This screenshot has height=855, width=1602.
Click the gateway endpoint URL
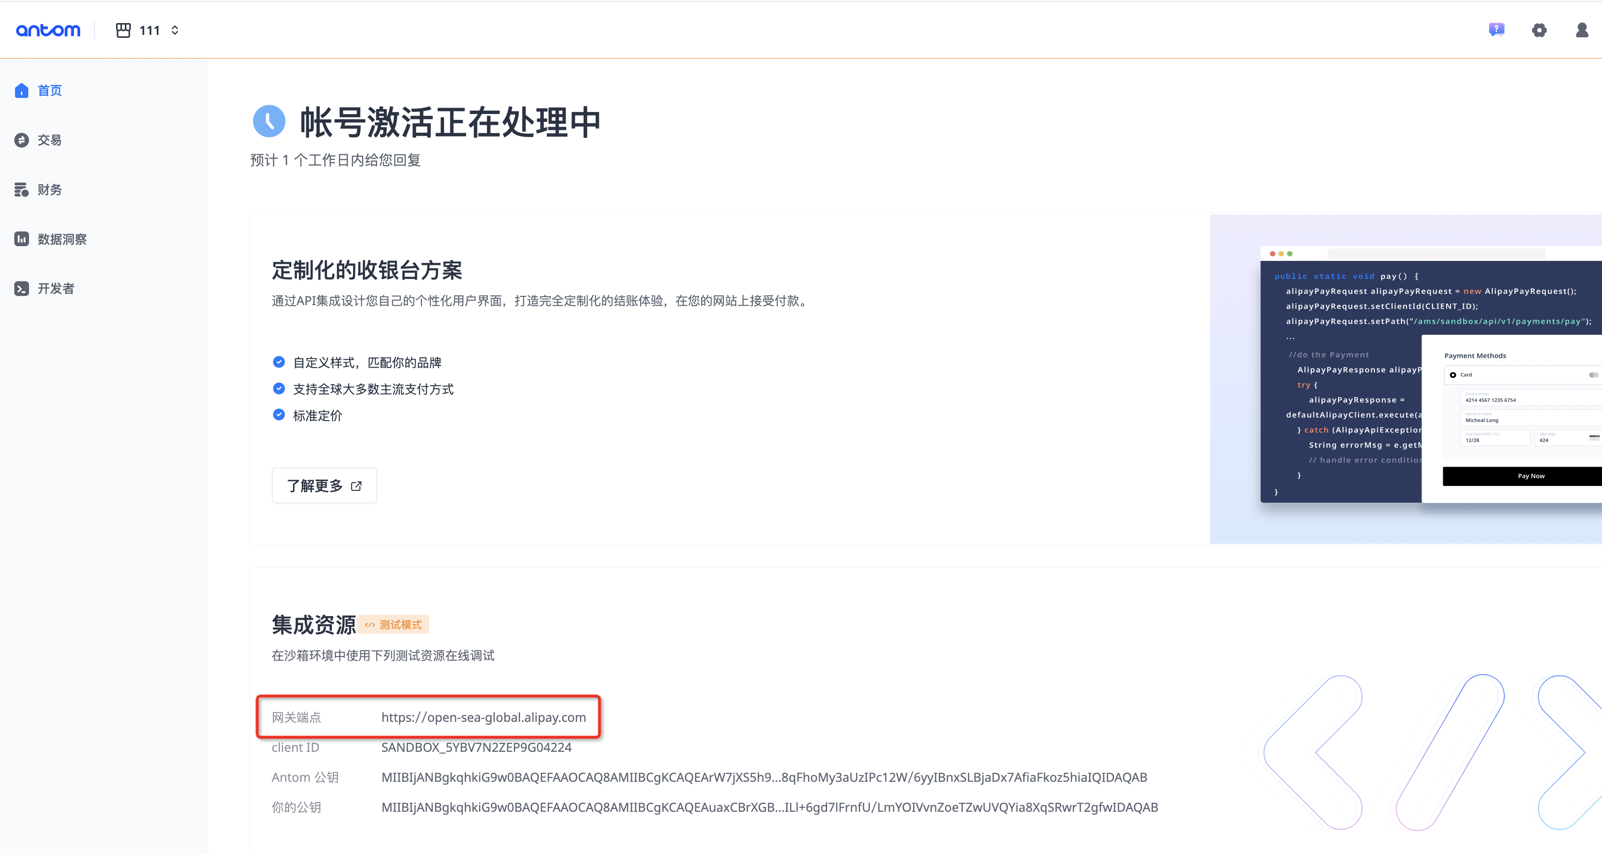tap(483, 717)
